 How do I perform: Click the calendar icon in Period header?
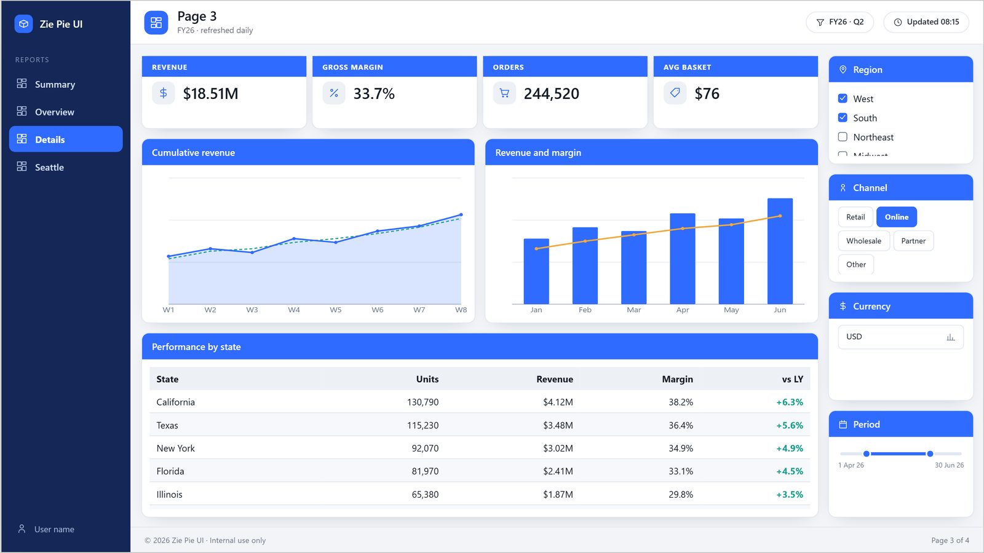coord(843,424)
